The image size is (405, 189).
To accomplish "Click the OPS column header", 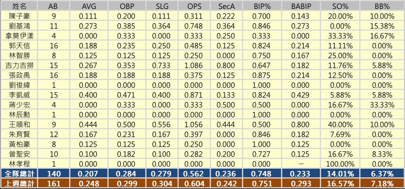I will pyautogui.click(x=194, y=6).
